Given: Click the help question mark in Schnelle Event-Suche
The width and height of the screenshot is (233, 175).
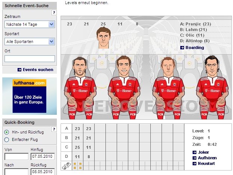Looking at the screenshot, I should tap(54, 13).
